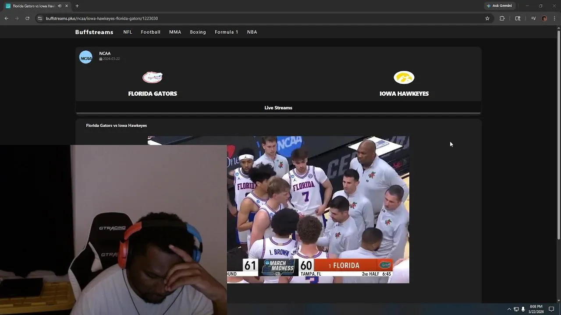This screenshot has height=315, width=561.
Task: Click the NCAA league name text
Action: [105, 53]
